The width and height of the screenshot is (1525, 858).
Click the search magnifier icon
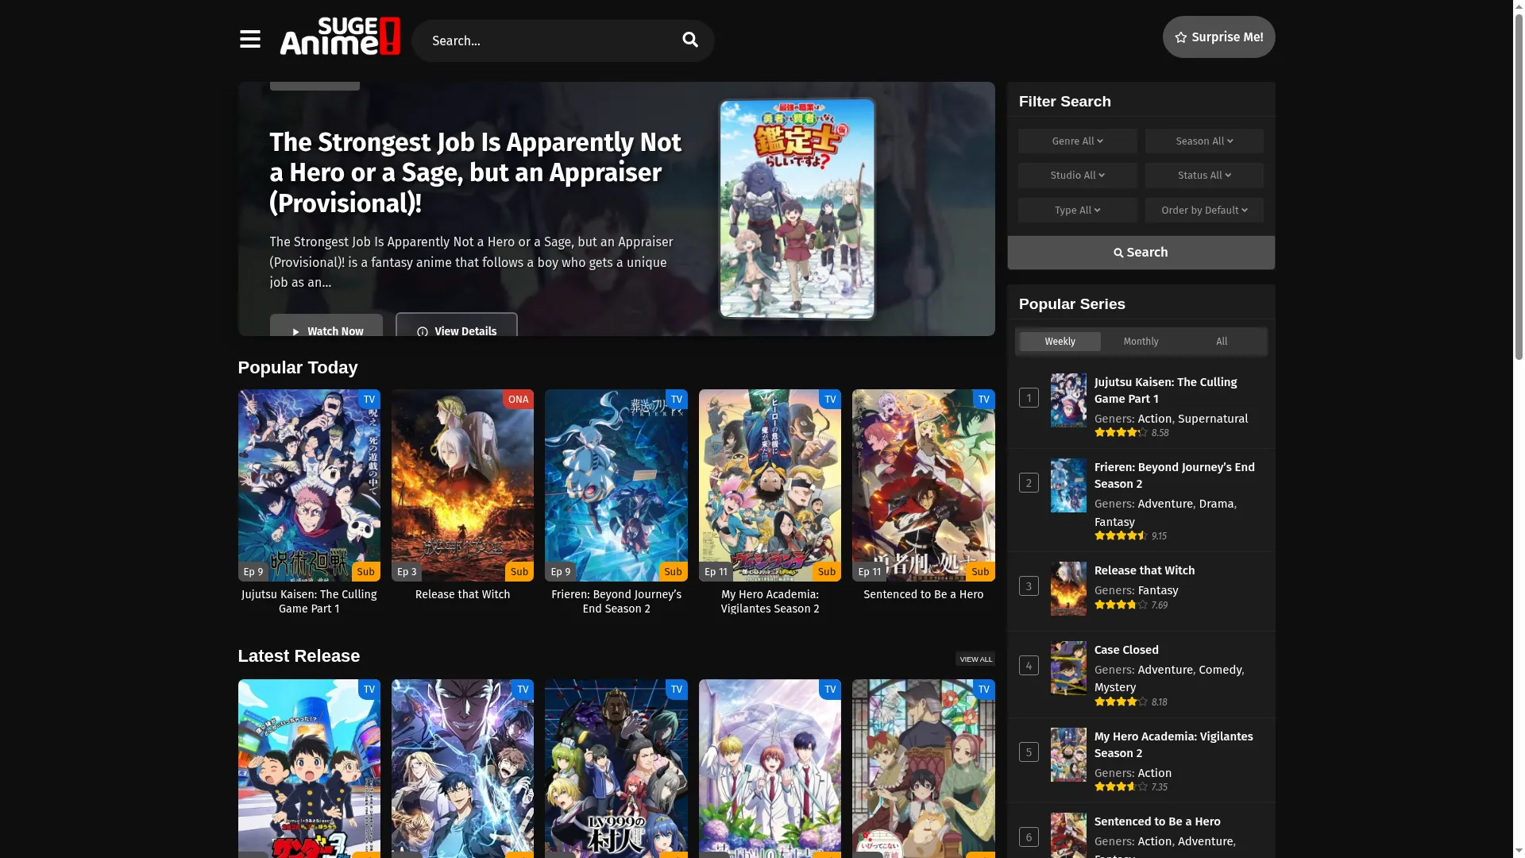pyautogui.click(x=689, y=40)
